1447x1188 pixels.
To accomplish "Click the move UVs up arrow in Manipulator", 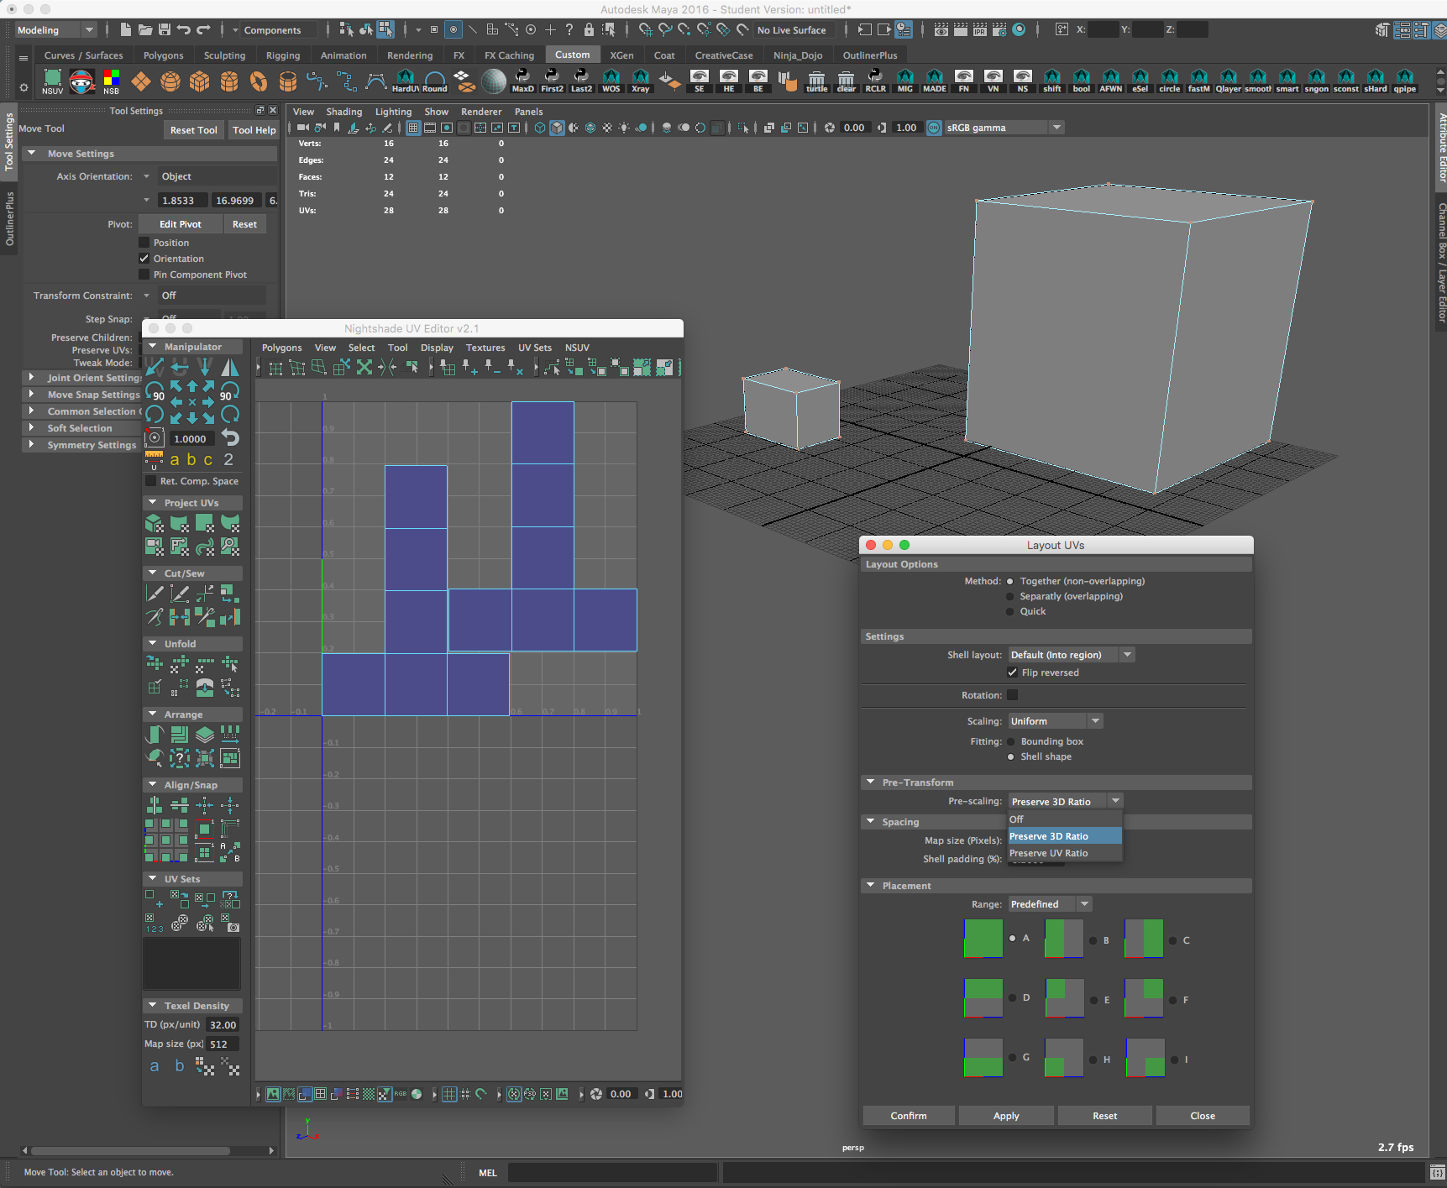I will tap(192, 387).
